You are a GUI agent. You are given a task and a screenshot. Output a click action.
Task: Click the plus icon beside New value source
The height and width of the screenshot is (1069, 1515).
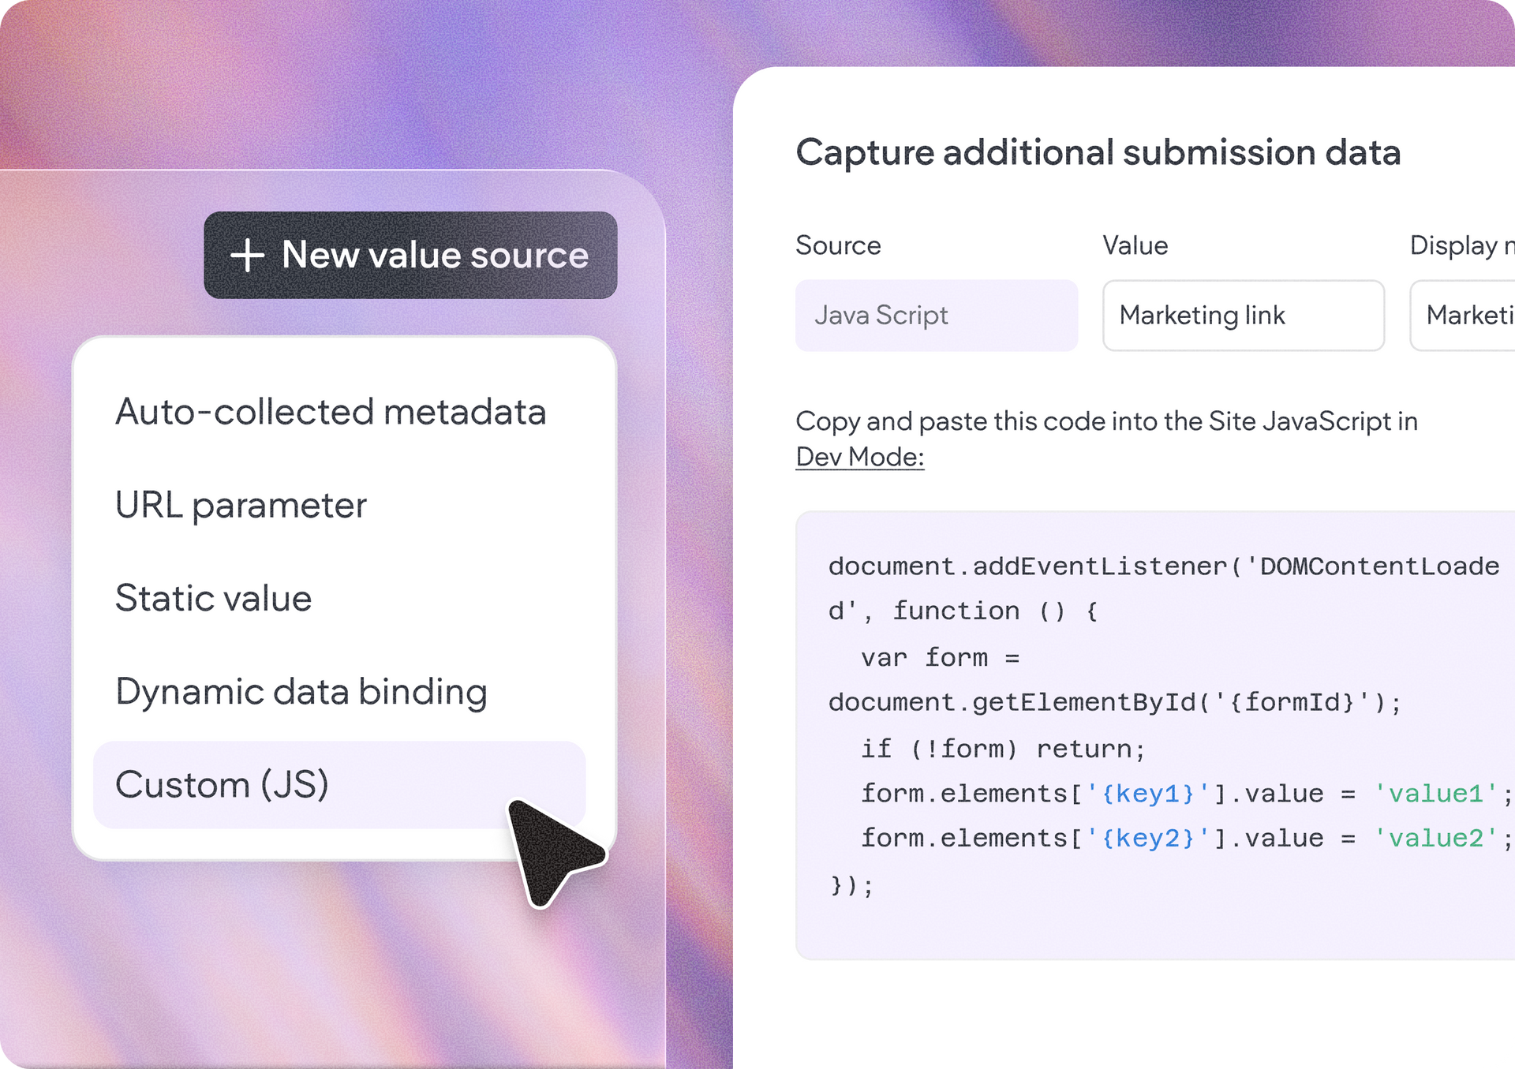point(247,256)
